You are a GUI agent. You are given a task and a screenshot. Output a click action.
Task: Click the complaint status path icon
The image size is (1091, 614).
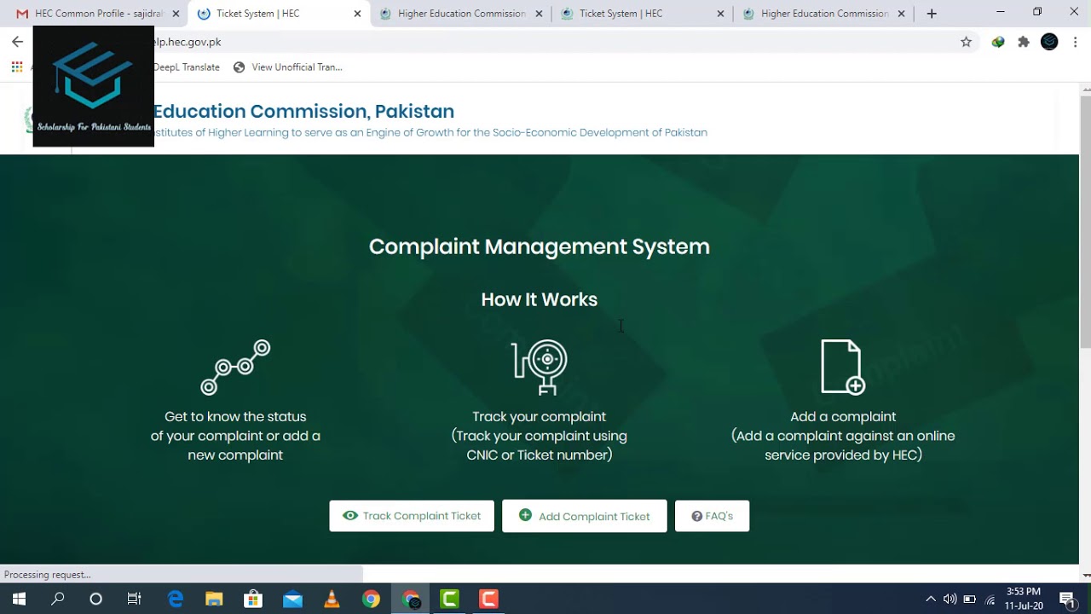coord(235,368)
